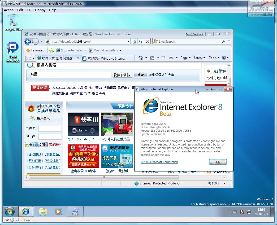Click the RSS Feeds icon

click(152, 58)
